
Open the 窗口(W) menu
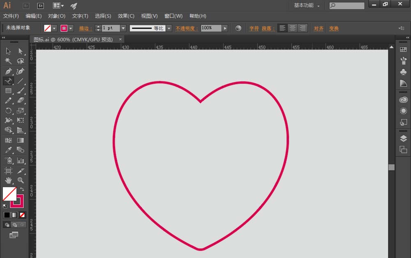[173, 16]
